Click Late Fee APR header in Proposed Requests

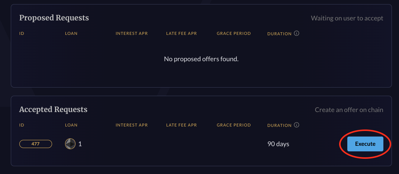(x=181, y=33)
